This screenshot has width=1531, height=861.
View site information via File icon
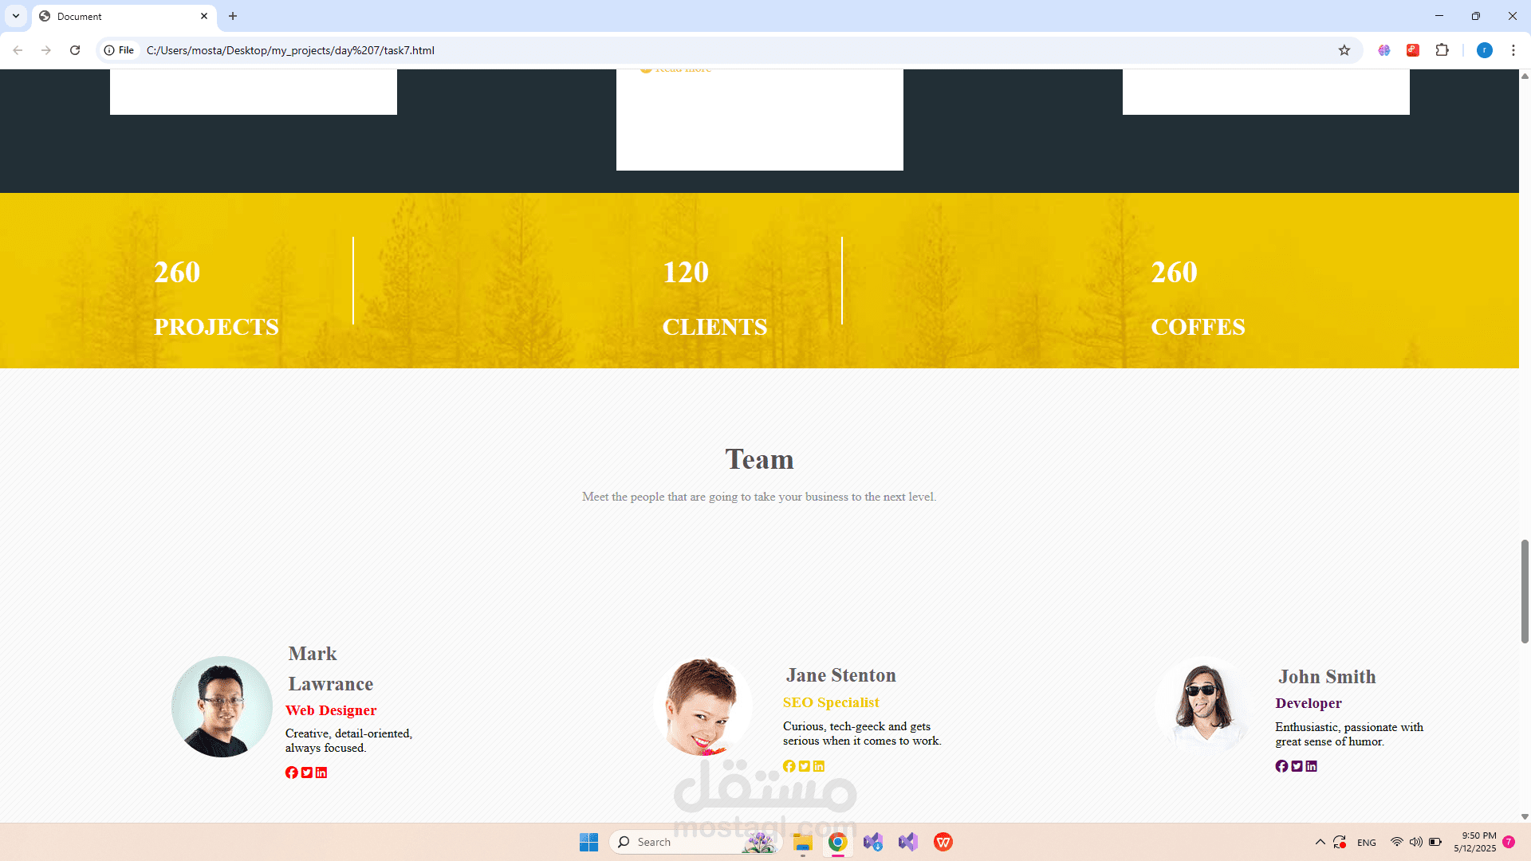(119, 50)
